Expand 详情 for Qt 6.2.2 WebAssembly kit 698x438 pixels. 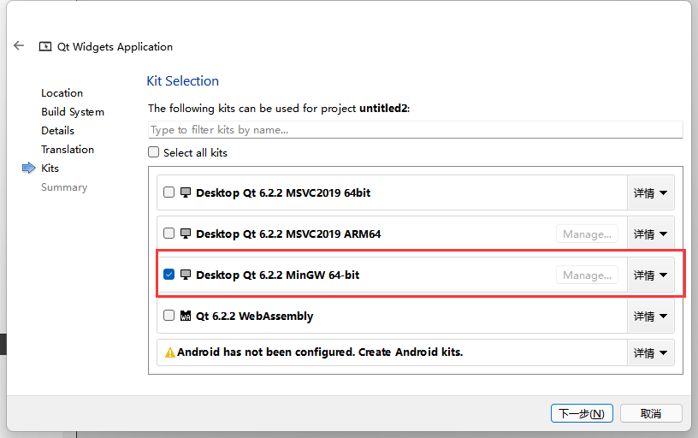tap(650, 316)
